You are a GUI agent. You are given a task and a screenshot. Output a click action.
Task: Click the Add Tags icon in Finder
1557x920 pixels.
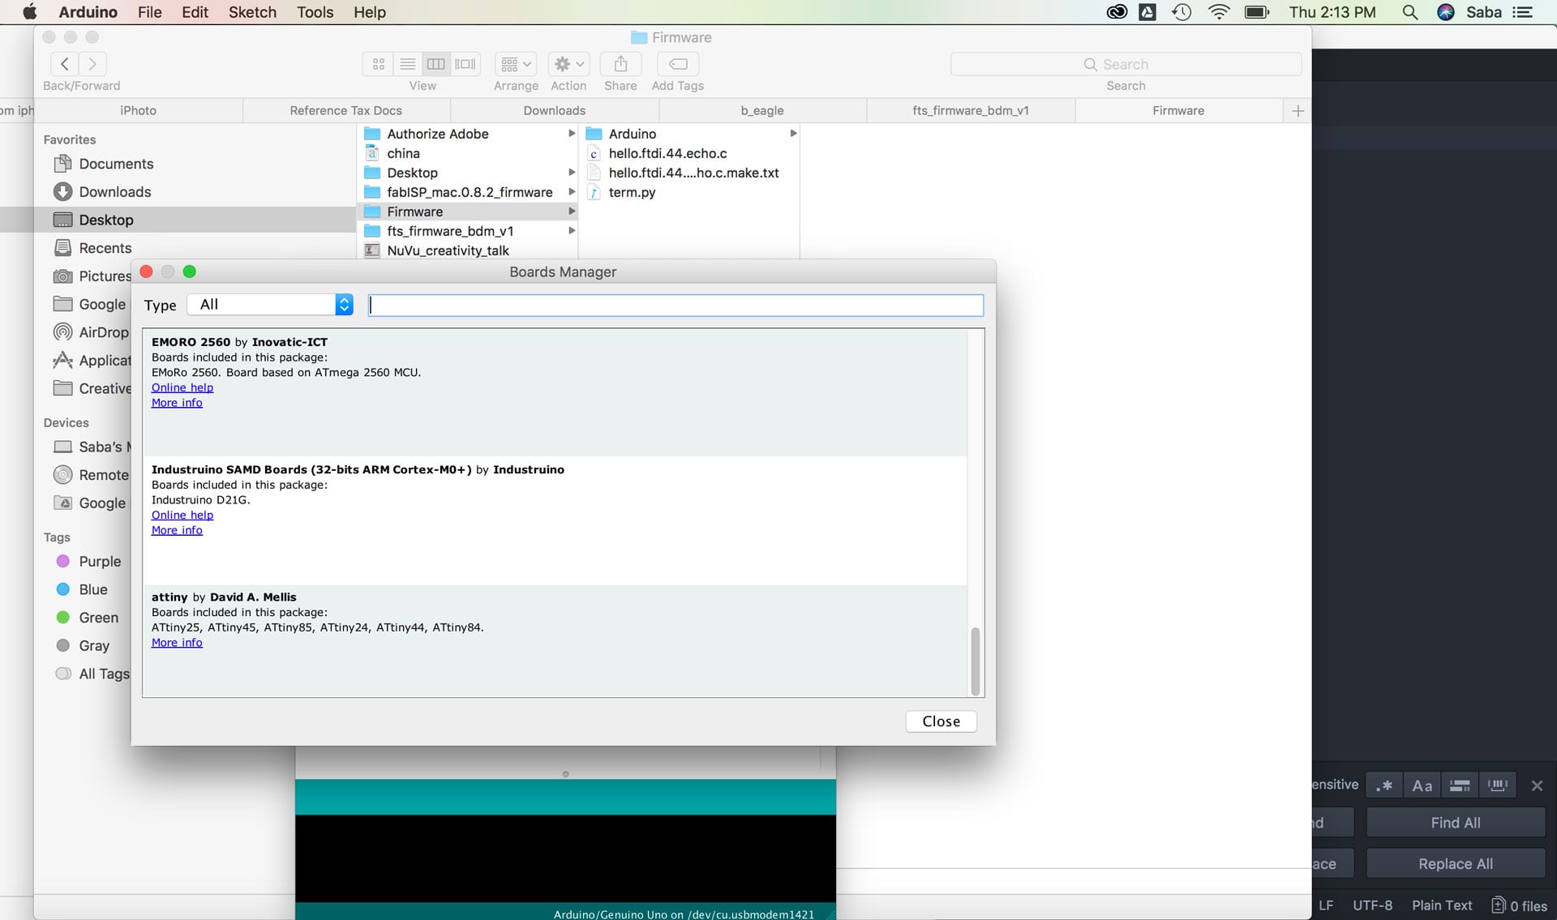coord(678,64)
